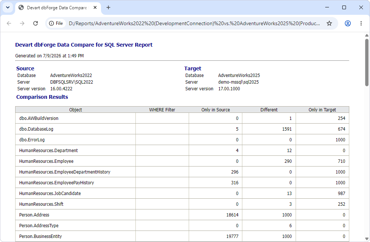This screenshot has width=370, height=242.
Task: Click 674 Only in Target for DatabaseLog
Action: point(342,129)
